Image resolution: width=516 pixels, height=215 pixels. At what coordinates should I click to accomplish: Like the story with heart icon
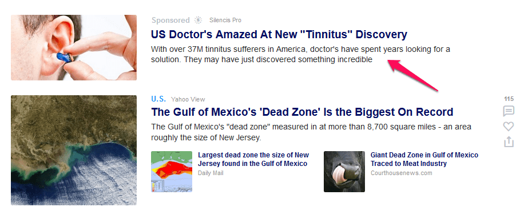pos(509,127)
